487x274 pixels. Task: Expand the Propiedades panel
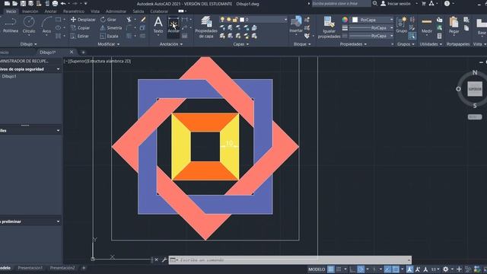click(353, 44)
